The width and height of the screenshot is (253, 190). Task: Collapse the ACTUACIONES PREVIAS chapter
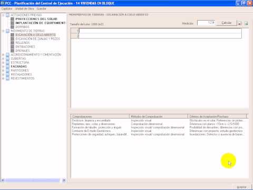(3, 15)
